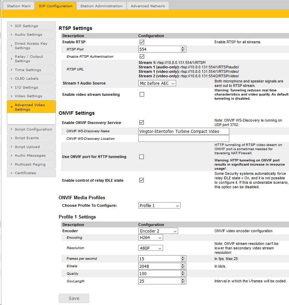The height and width of the screenshot is (305, 289).
Task: Expand Script Configuration in the sidebar
Action: (x=31, y=129)
